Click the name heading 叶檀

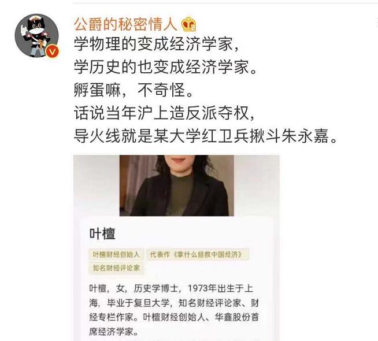click(102, 233)
